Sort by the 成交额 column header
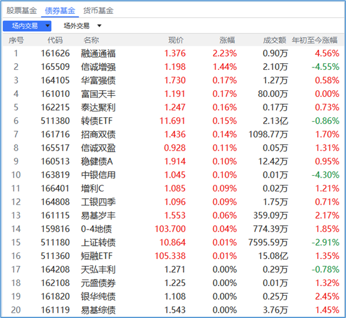 pyautogui.click(x=275, y=40)
